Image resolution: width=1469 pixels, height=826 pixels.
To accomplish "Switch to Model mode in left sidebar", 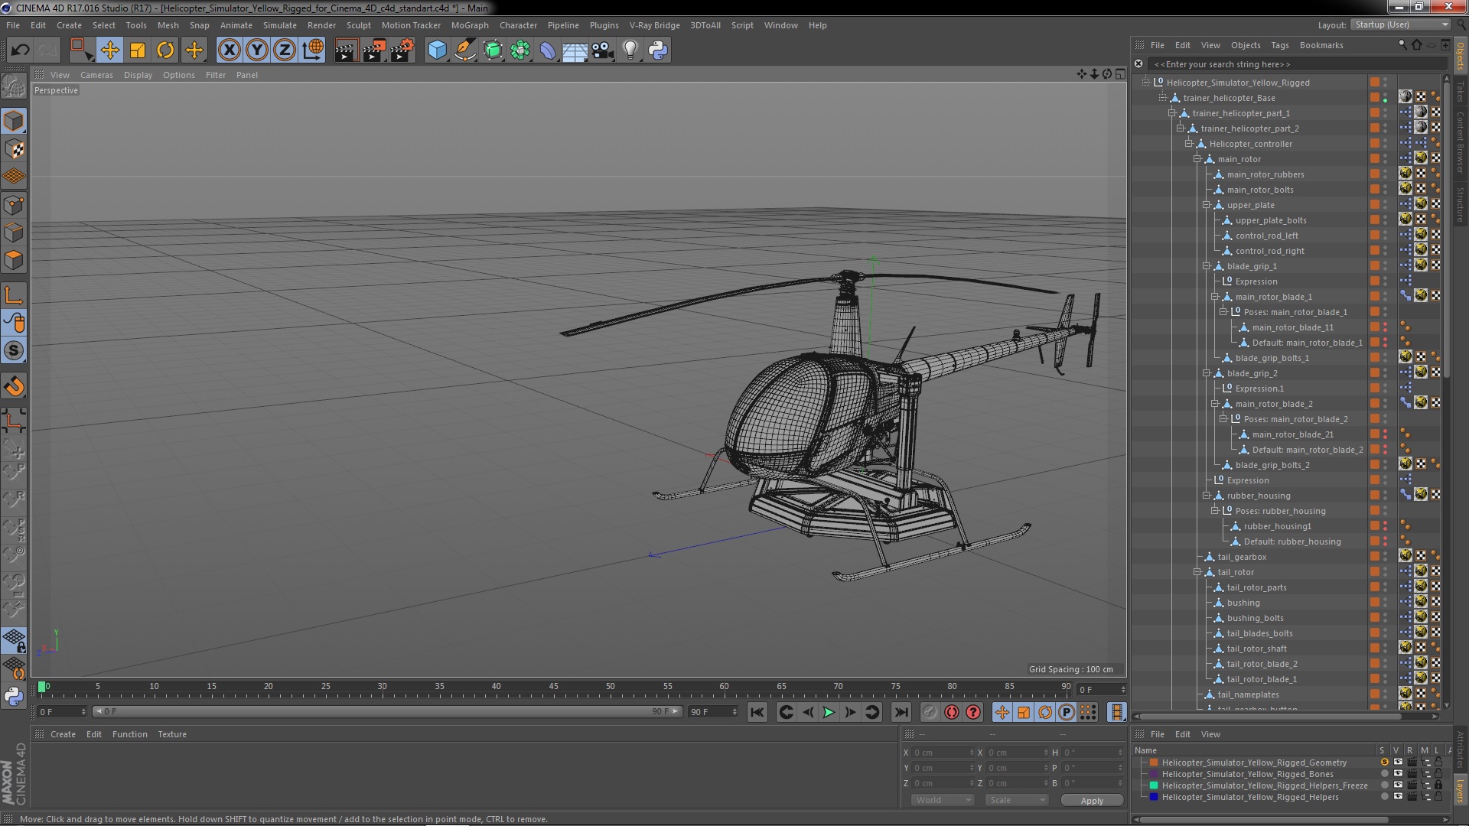I will [14, 121].
